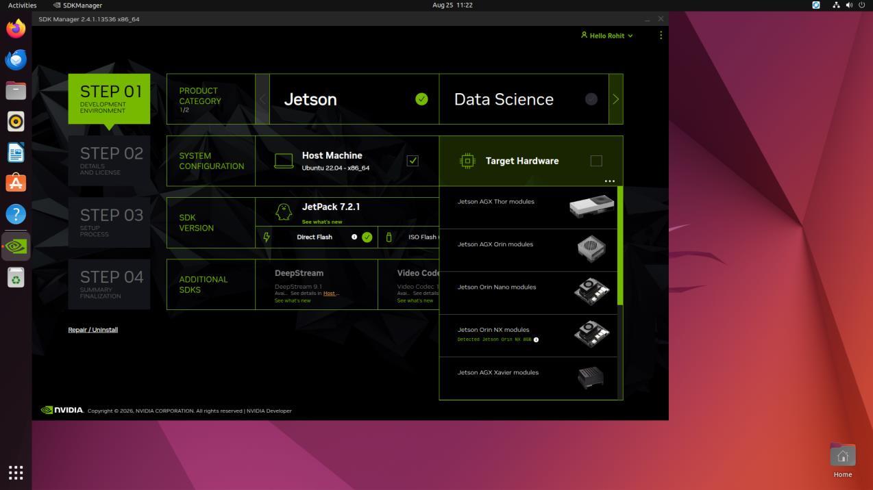Open Thunderbird mail from the dock
The image size is (873, 490).
(x=16, y=60)
